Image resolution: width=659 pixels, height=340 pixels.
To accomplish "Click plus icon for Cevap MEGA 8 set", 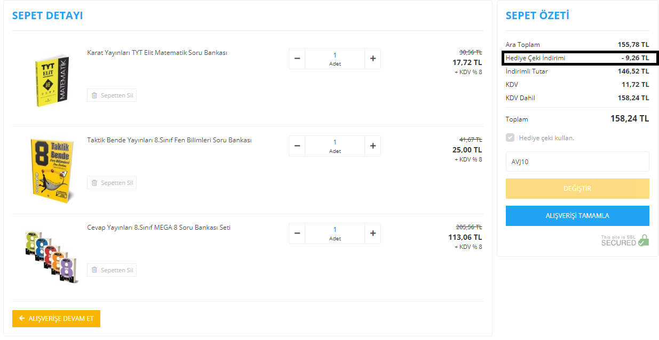I will pyautogui.click(x=372, y=233).
